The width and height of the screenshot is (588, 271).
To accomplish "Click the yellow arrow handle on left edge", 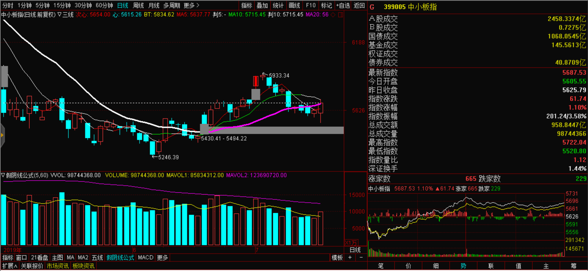I will point(2,135).
